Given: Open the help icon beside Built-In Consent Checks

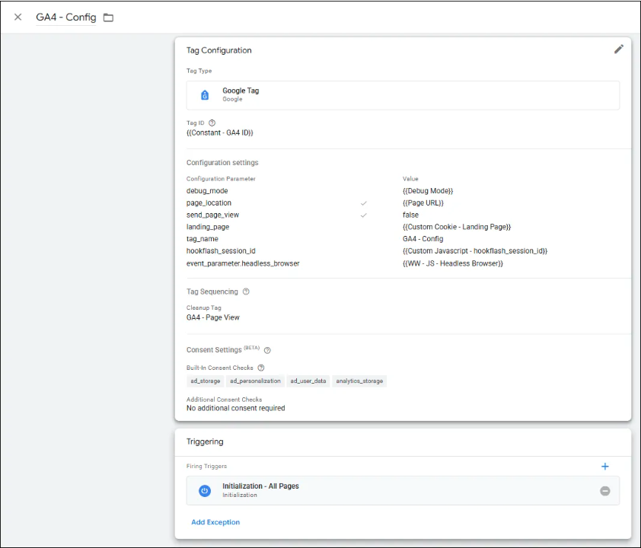Looking at the screenshot, I should [261, 368].
